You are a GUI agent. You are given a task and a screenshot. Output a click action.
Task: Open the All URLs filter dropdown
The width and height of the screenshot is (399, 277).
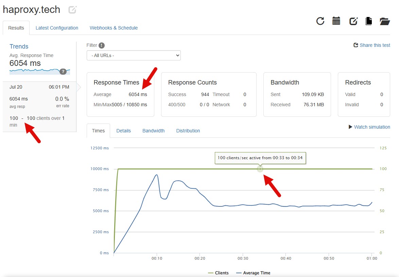[134, 55]
